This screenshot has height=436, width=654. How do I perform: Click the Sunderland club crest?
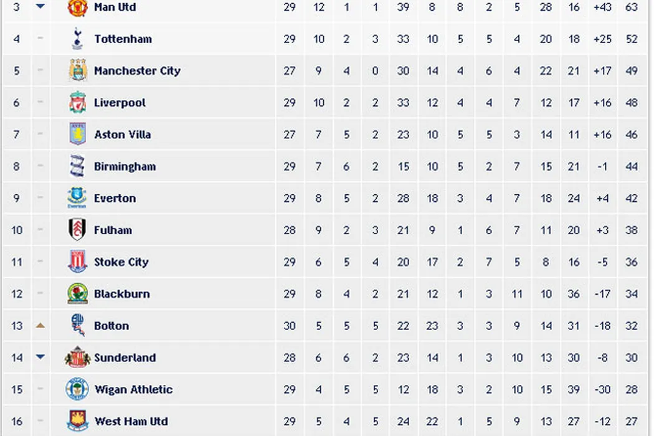[77, 358]
